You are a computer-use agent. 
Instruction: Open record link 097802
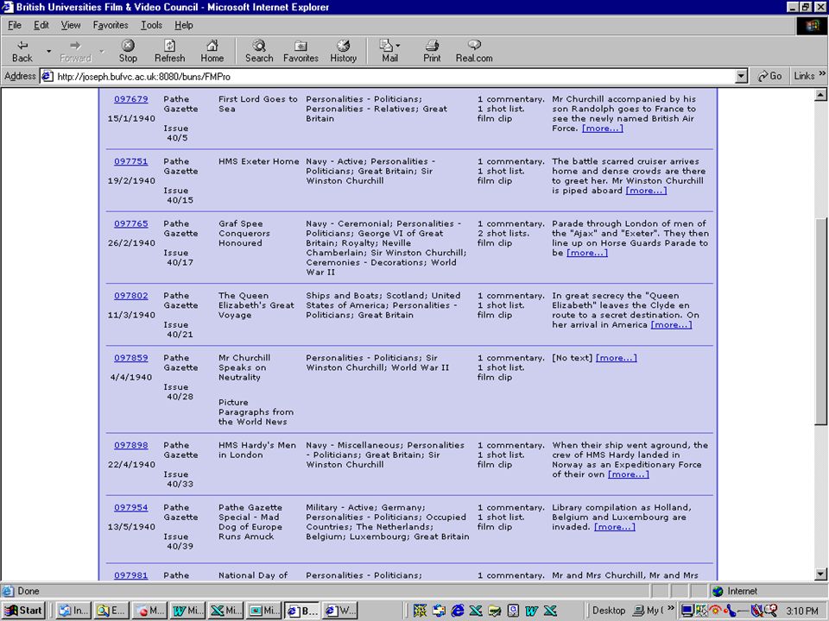(x=131, y=295)
